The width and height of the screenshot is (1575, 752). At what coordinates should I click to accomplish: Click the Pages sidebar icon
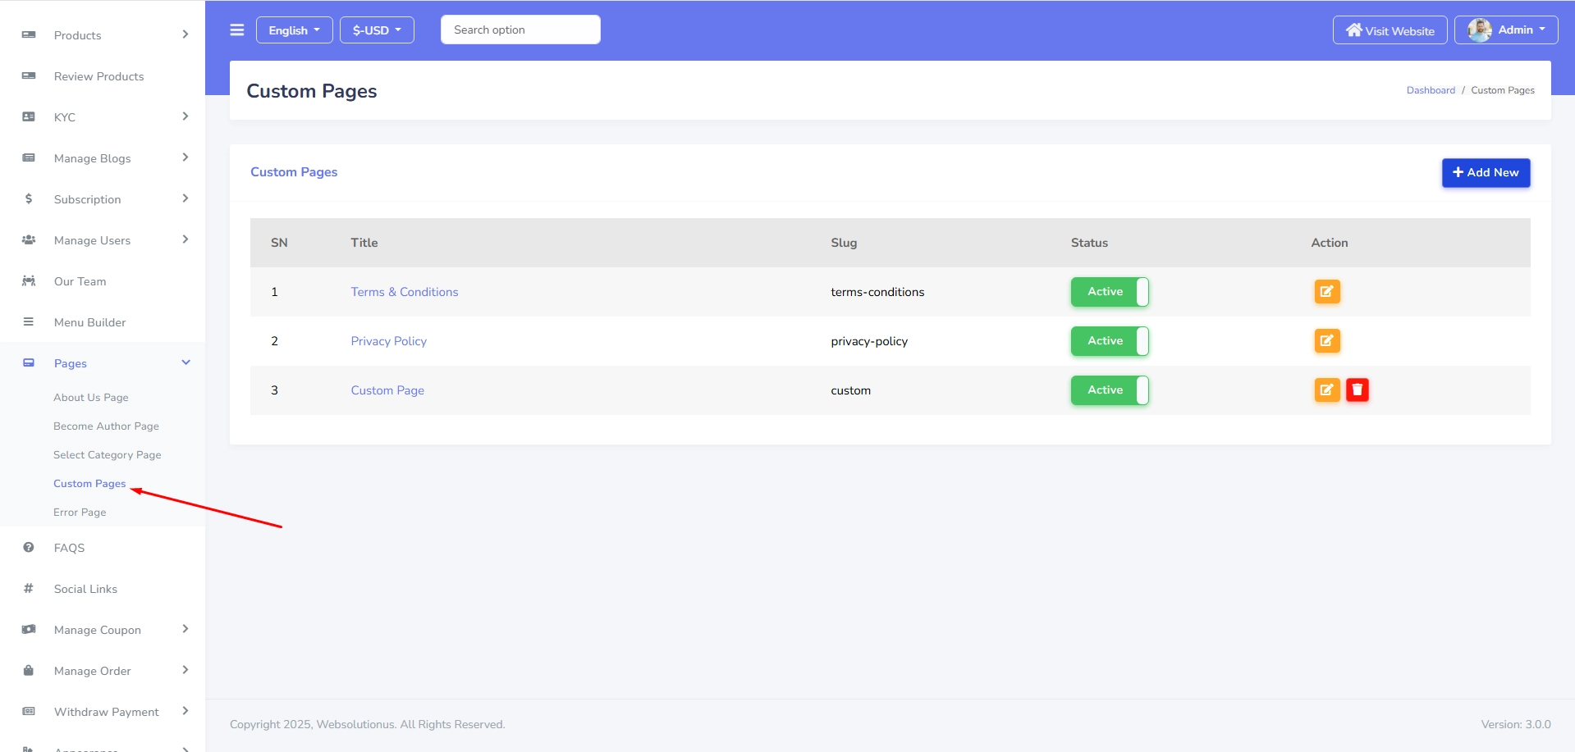pos(29,362)
